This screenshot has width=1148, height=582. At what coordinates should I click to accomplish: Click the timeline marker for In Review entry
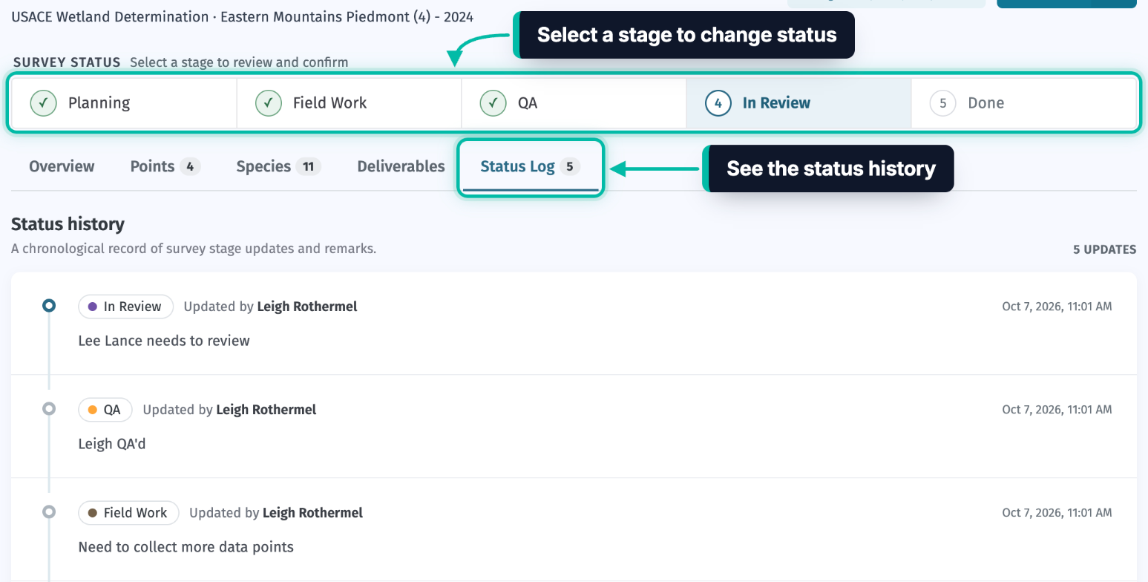pyautogui.click(x=49, y=305)
